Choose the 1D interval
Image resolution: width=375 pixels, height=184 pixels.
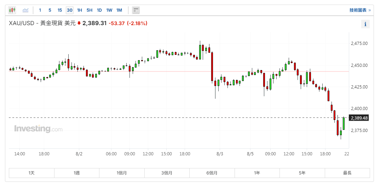(99, 10)
